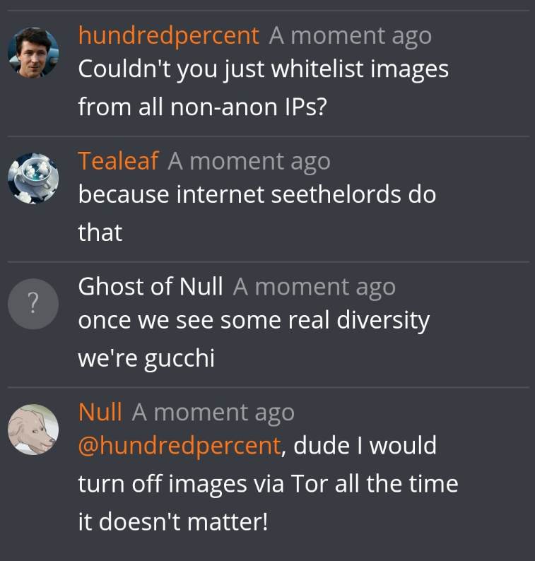This screenshot has width=535, height=561.
Task: Select Tealeaf's "internet seethelords" message text
Action: click(257, 213)
